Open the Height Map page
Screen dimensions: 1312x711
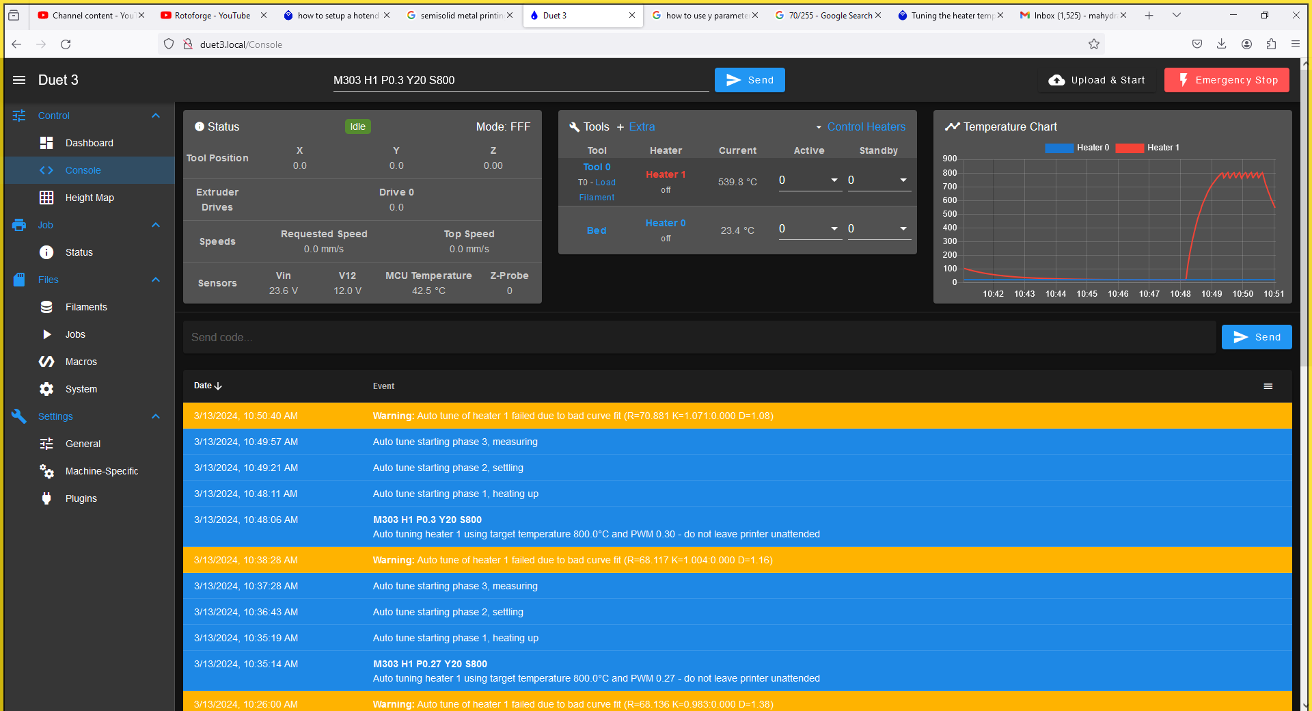tap(90, 198)
